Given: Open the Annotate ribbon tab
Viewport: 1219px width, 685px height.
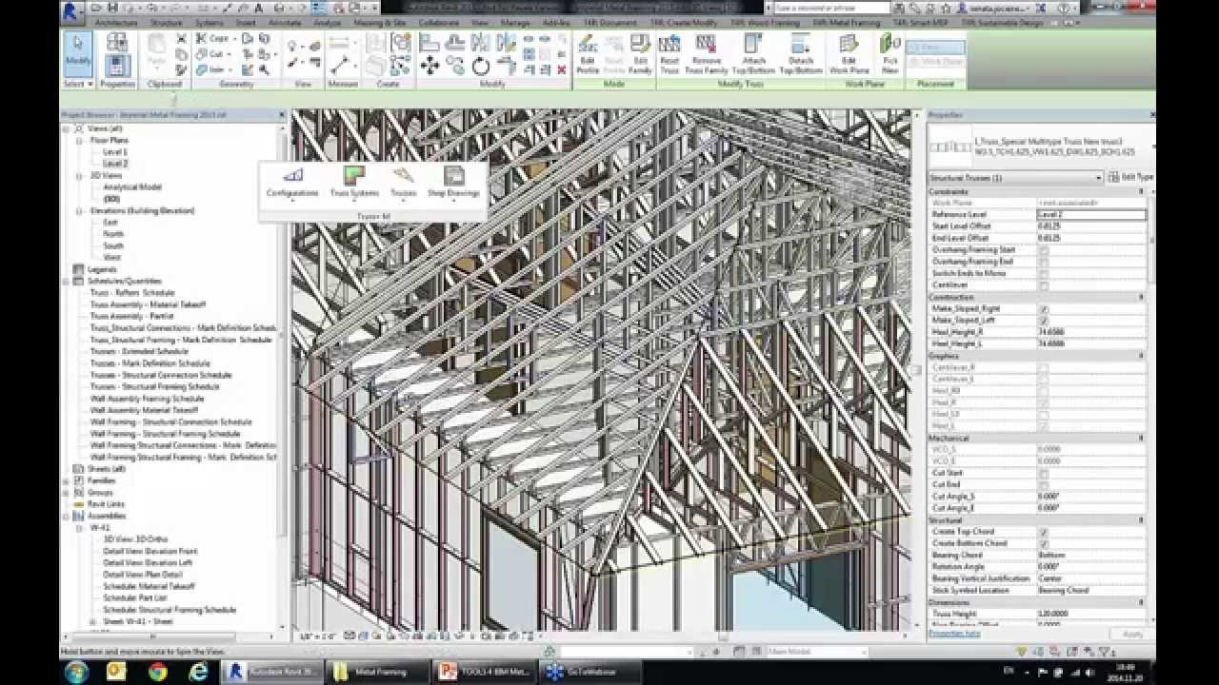Looking at the screenshot, I should 285,22.
